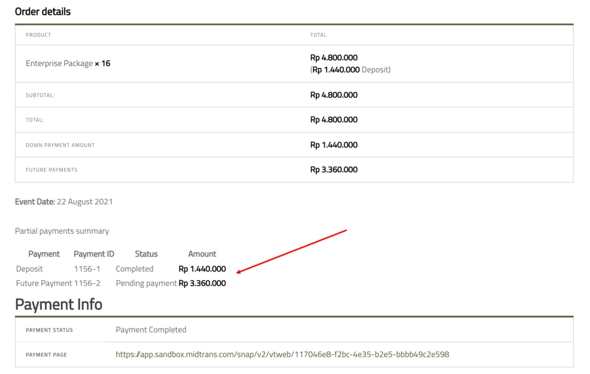Select the Rp 3.360.000 value in Future Payments row
This screenshot has height=374, width=590.
(x=334, y=170)
